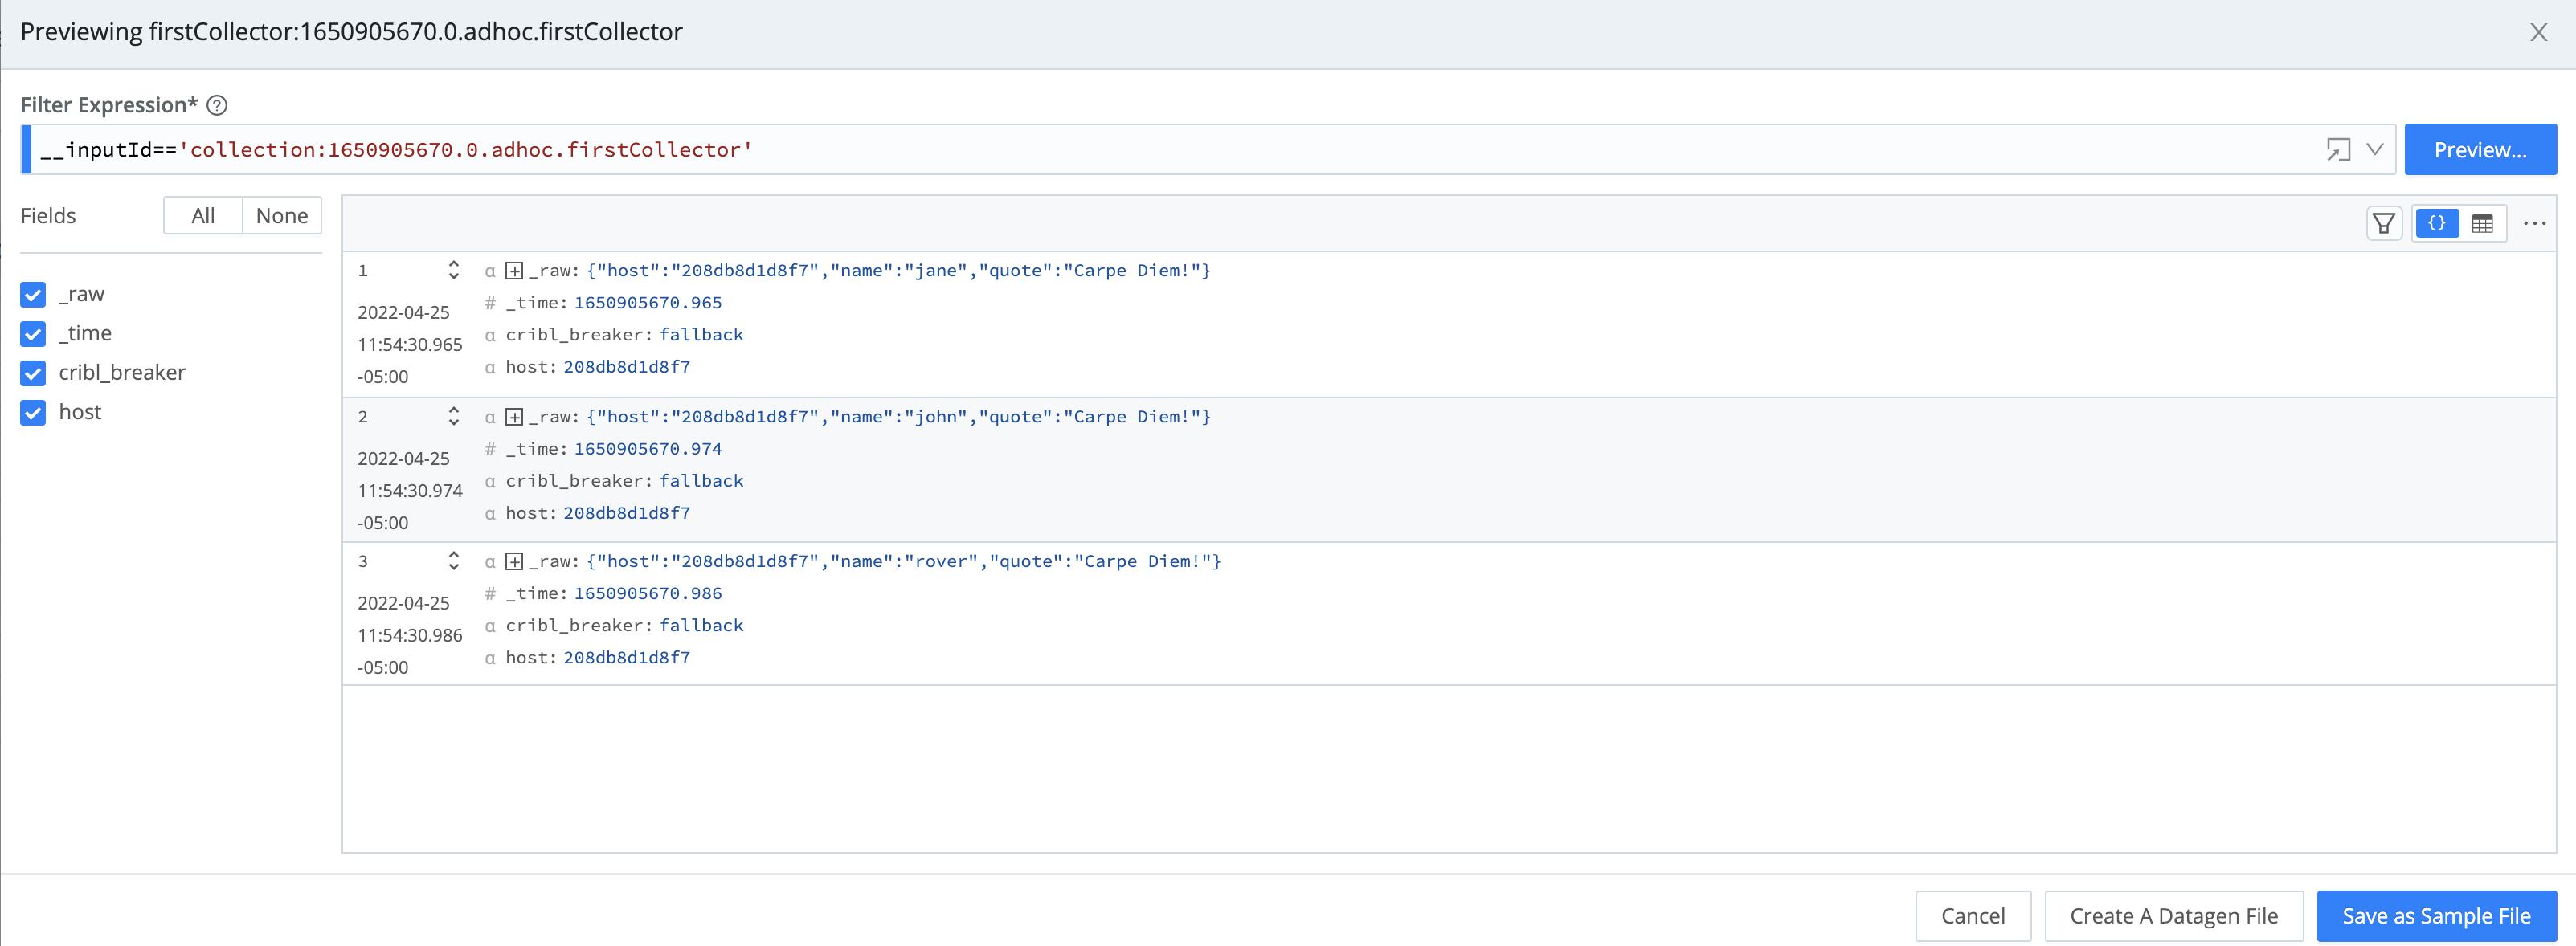Open filter expression history dropdown
2576x946 pixels.
(2375, 150)
